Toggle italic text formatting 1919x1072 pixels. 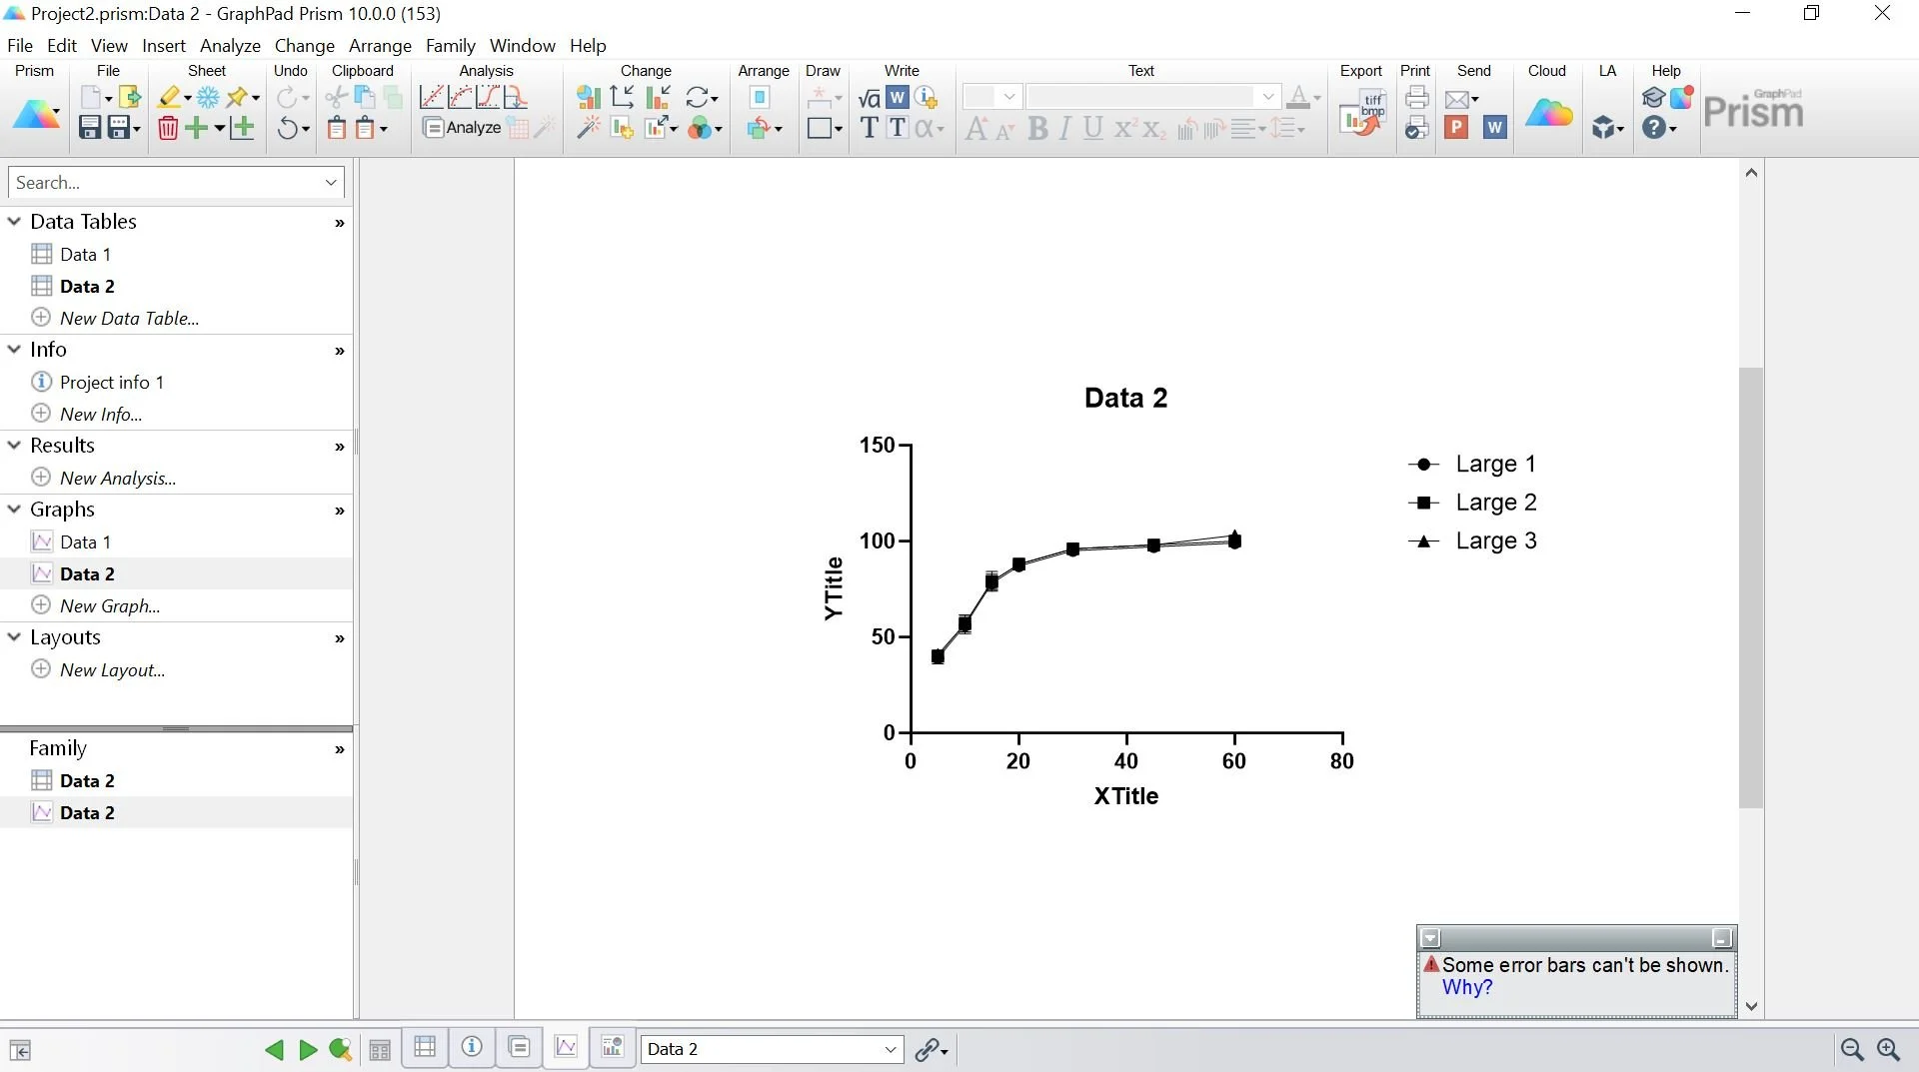pyautogui.click(x=1063, y=128)
